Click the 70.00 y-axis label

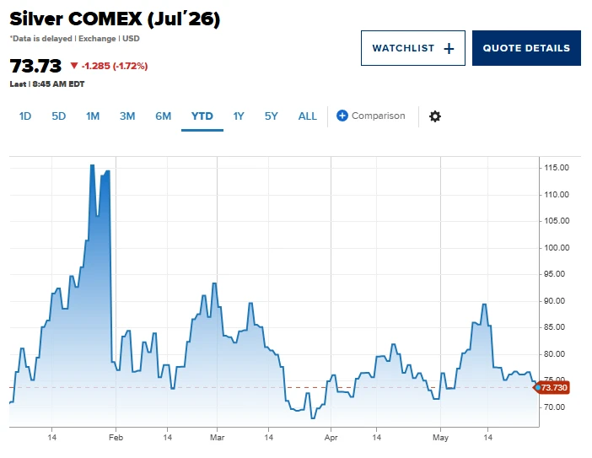554,407
